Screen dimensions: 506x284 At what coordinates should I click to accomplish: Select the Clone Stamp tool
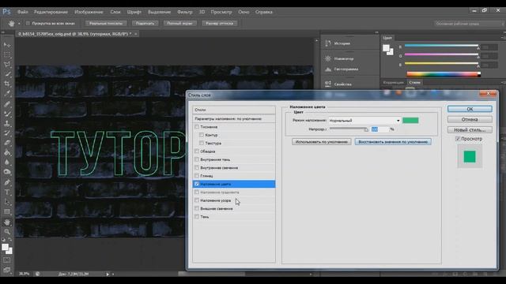[7, 123]
